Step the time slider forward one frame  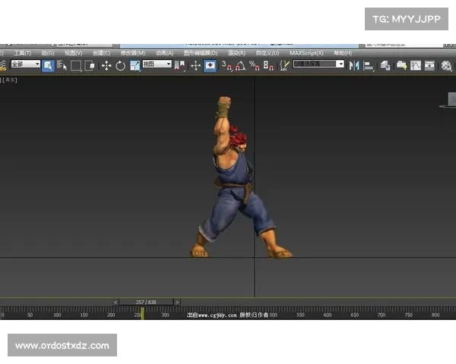click(x=177, y=302)
